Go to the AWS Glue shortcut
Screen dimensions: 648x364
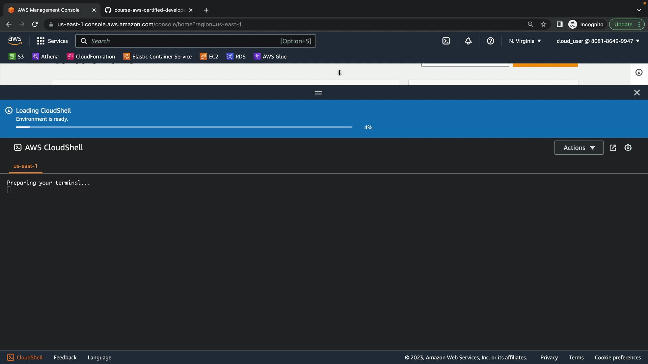tap(270, 56)
